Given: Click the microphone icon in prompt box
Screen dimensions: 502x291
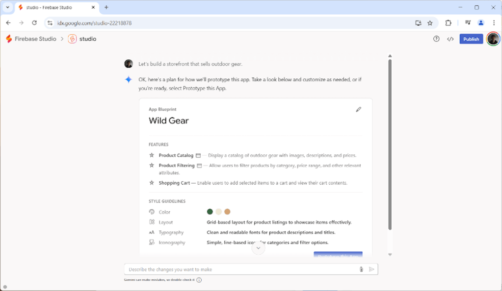Looking at the screenshot, I should (x=361, y=269).
